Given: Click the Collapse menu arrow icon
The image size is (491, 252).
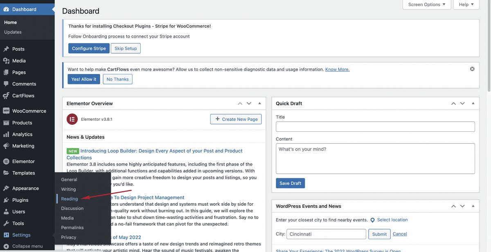Looking at the screenshot, I should [6, 246].
